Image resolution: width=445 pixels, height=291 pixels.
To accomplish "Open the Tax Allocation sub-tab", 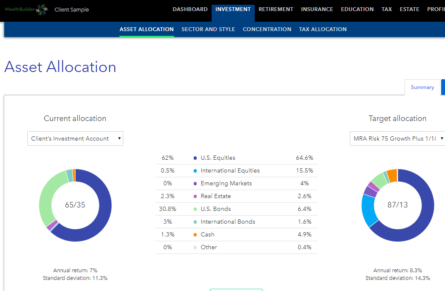I will [323, 29].
